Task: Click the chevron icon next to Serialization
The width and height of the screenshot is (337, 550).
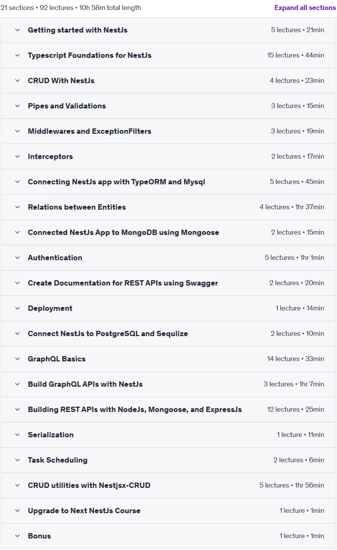Action: [x=17, y=435]
